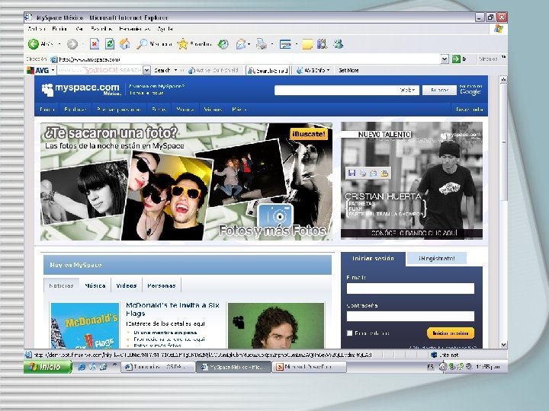The width and height of the screenshot is (549, 411).
Task: Click the folder icon over the photo
Action: (x=384, y=173)
